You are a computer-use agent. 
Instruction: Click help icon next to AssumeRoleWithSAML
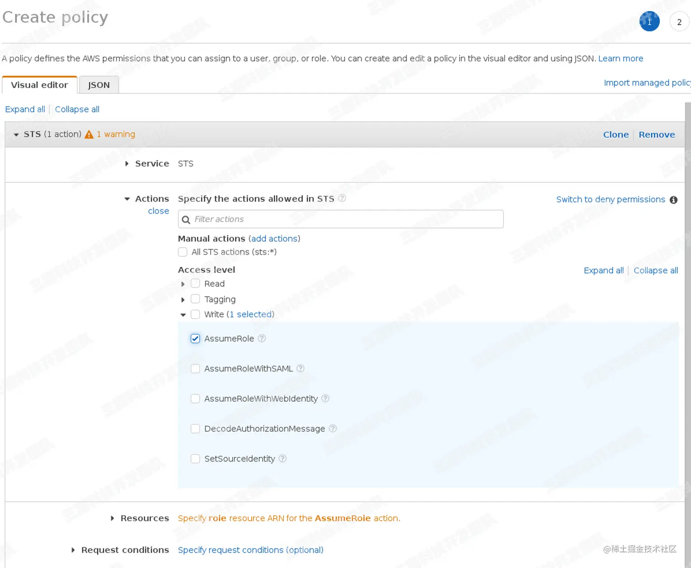click(x=300, y=368)
